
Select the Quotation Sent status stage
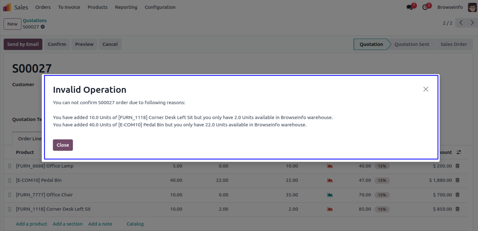pyautogui.click(x=412, y=44)
